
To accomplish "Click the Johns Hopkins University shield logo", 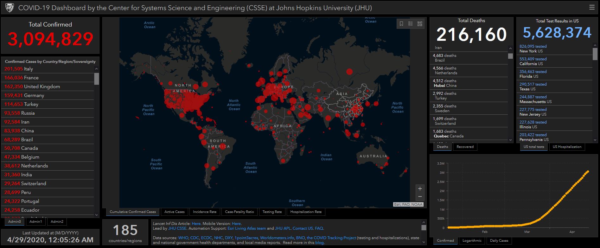I will coord(10,8).
